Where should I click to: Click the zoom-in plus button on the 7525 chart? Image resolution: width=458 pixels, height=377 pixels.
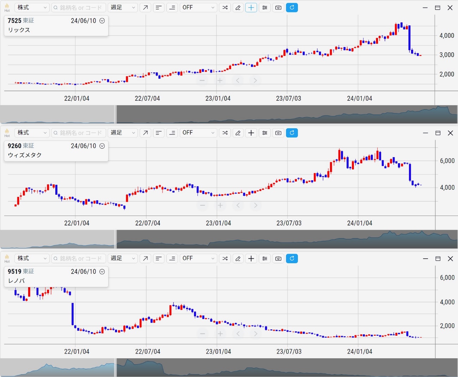[x=220, y=81]
